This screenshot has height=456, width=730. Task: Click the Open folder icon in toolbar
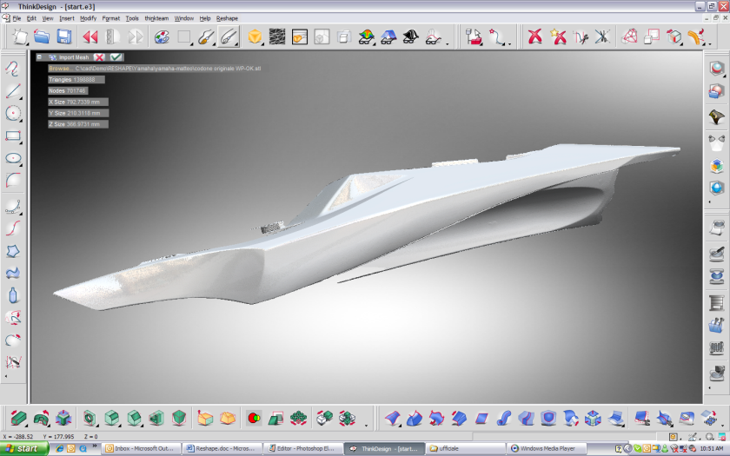[x=41, y=36]
